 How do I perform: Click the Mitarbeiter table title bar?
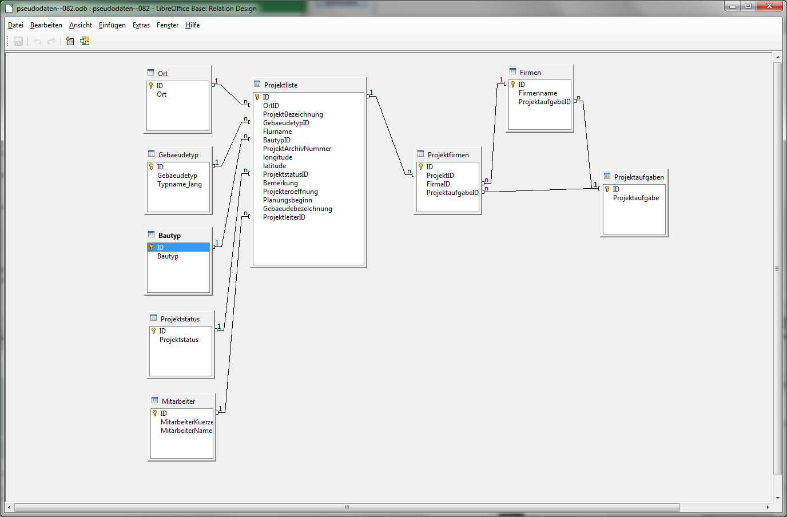182,401
